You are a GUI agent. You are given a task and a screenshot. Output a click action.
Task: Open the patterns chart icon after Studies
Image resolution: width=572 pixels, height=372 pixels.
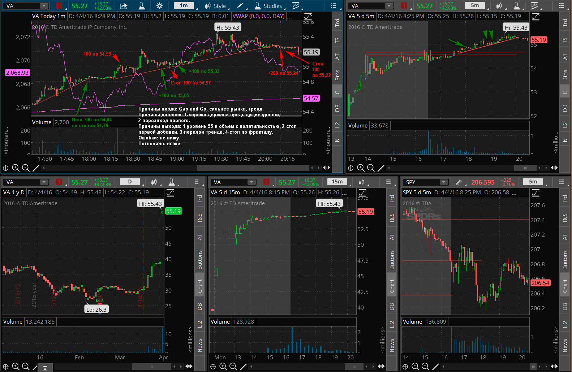pyautogui.click(x=296, y=6)
